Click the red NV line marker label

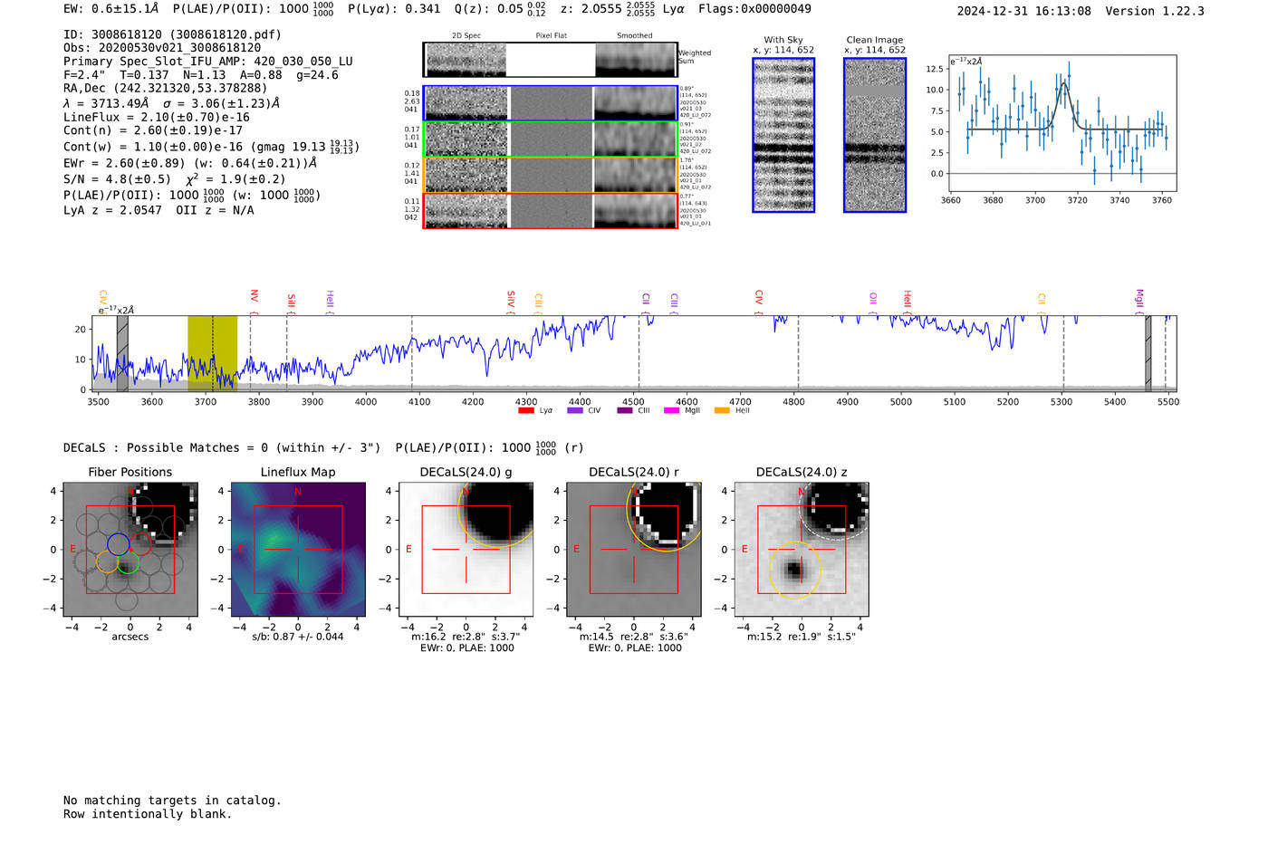pos(255,297)
